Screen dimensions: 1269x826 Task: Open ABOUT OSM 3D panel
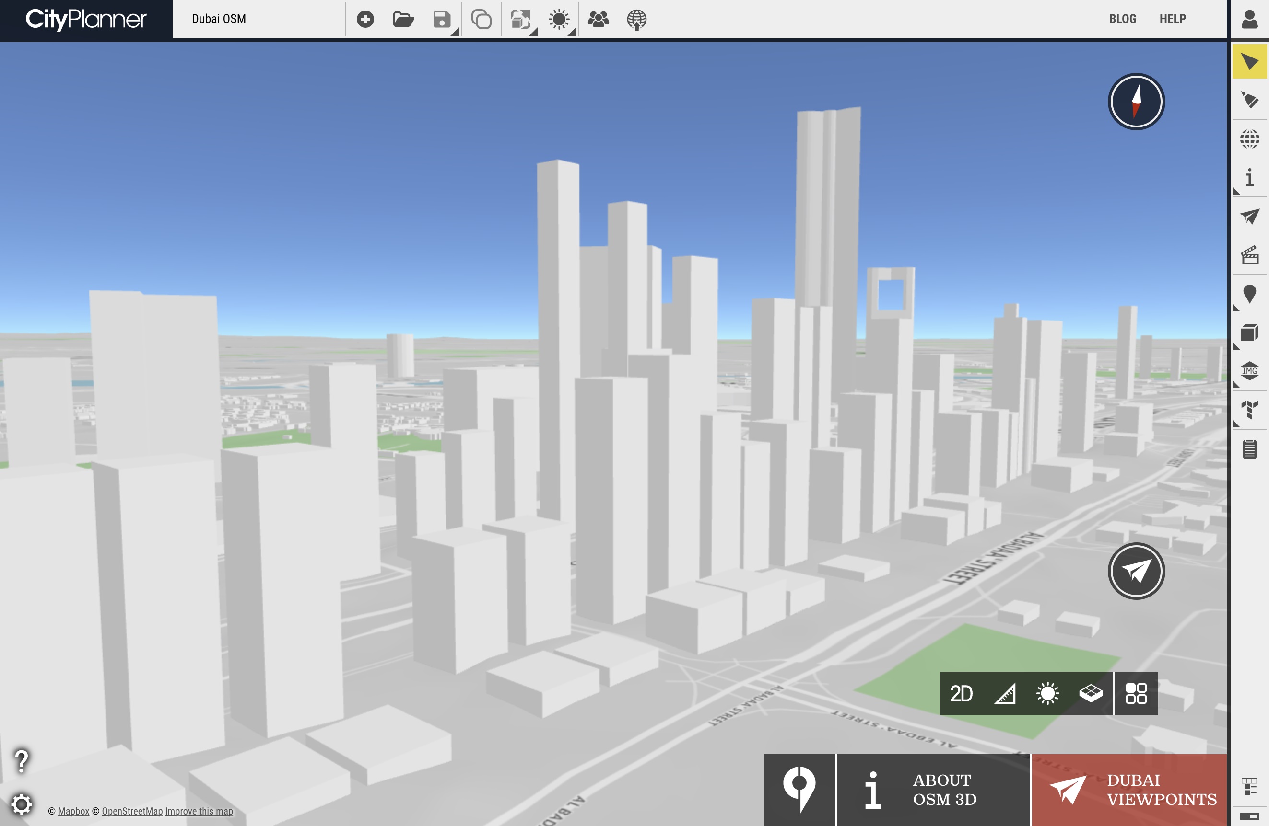934,790
